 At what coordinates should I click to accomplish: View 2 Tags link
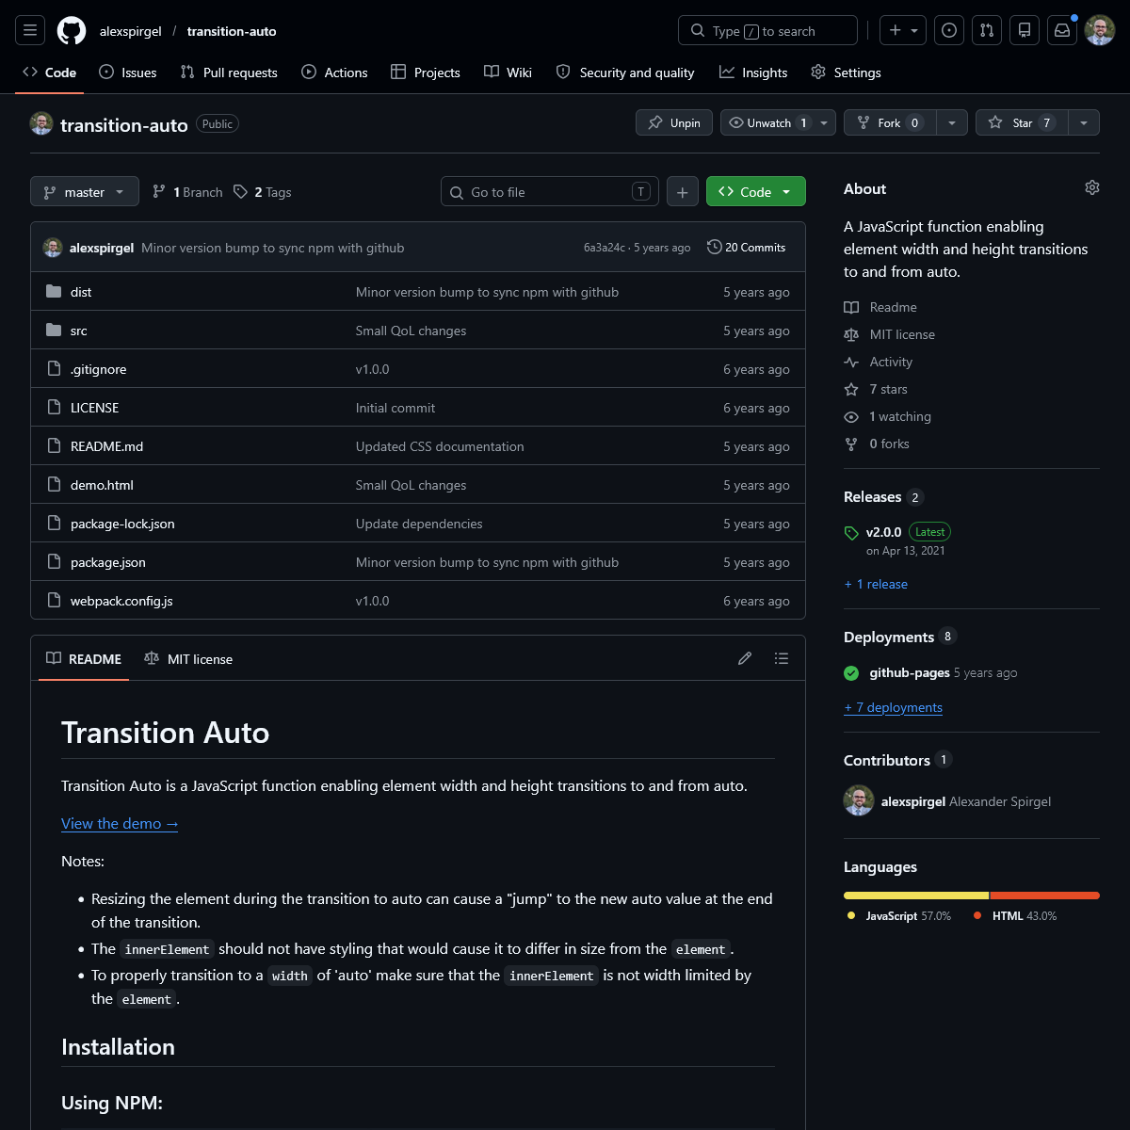click(263, 191)
